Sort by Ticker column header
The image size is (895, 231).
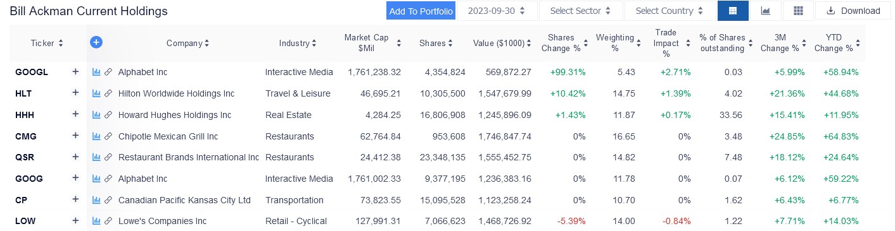pyautogui.click(x=47, y=44)
